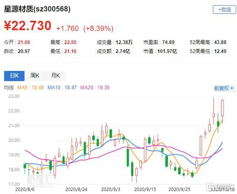Switch to the 日K daily chart tab
Viewport: 237px width, 194px height.
[x=14, y=76]
